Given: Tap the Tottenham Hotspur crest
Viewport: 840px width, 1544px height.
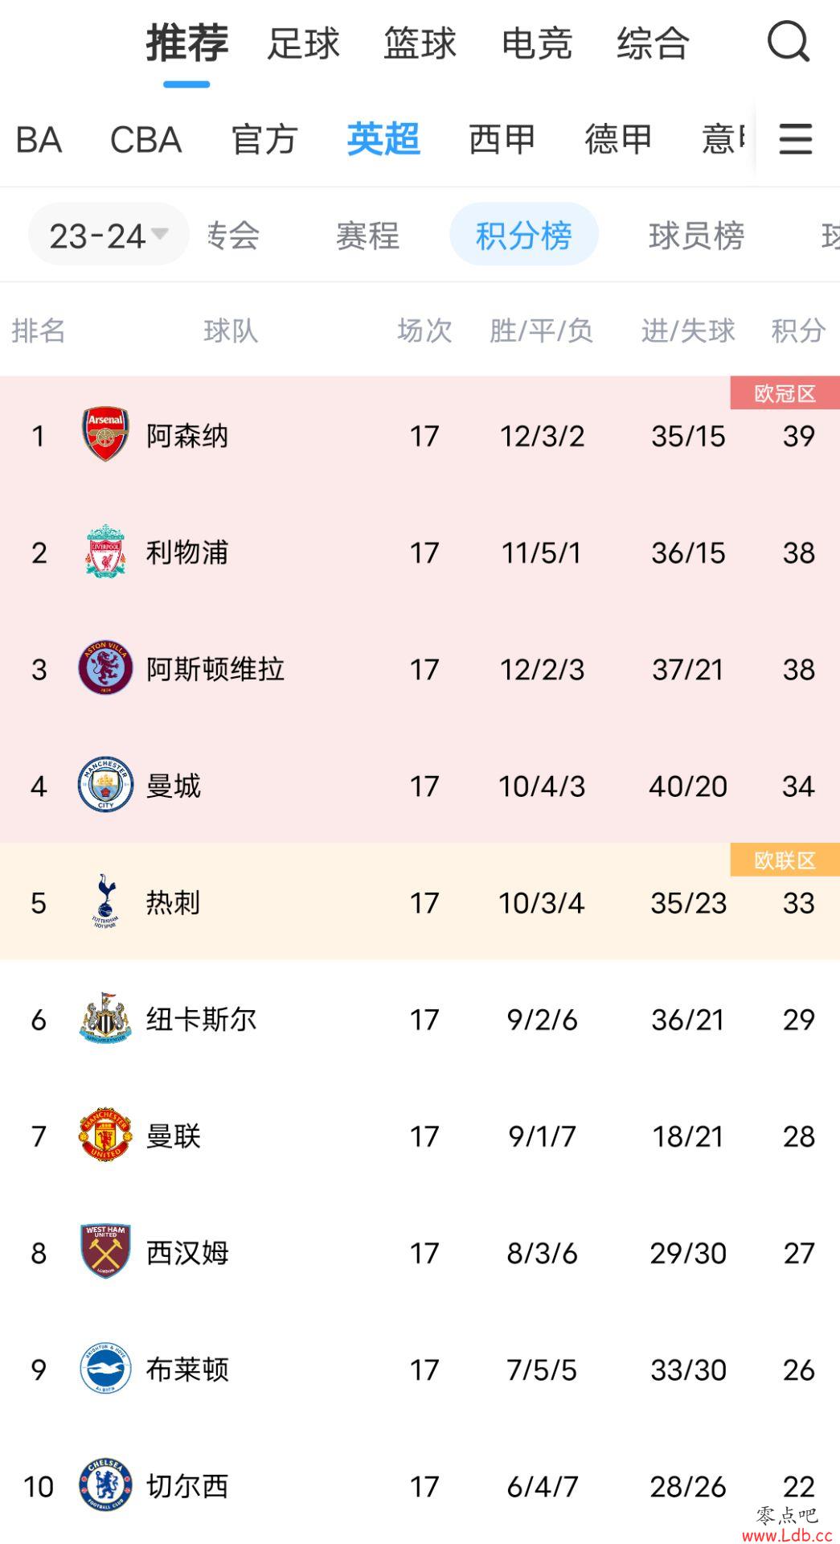Looking at the screenshot, I should click(105, 901).
